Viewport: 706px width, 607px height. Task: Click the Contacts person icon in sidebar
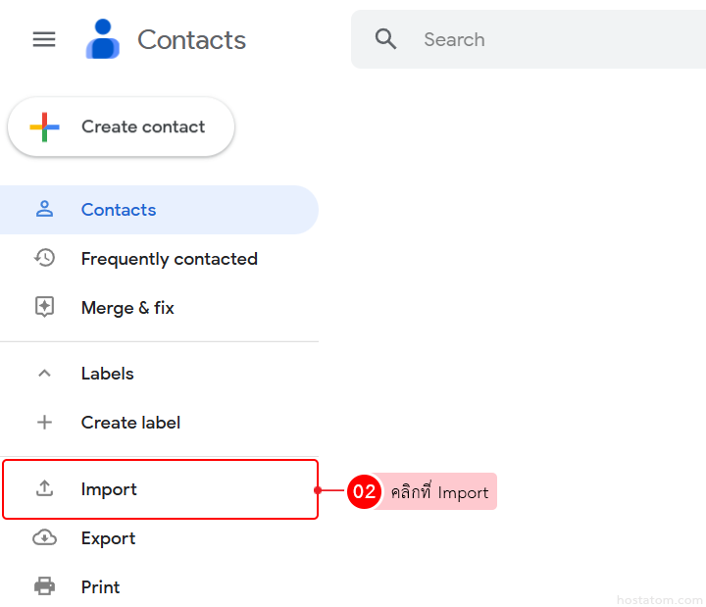44,209
